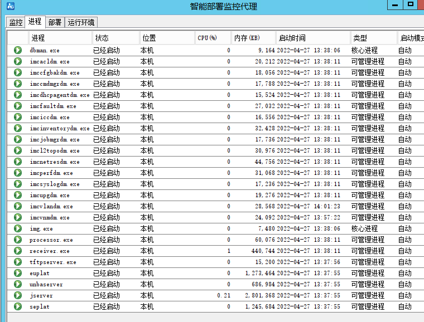
Task: Sort by the CPU(%) column header
Action: pos(213,38)
